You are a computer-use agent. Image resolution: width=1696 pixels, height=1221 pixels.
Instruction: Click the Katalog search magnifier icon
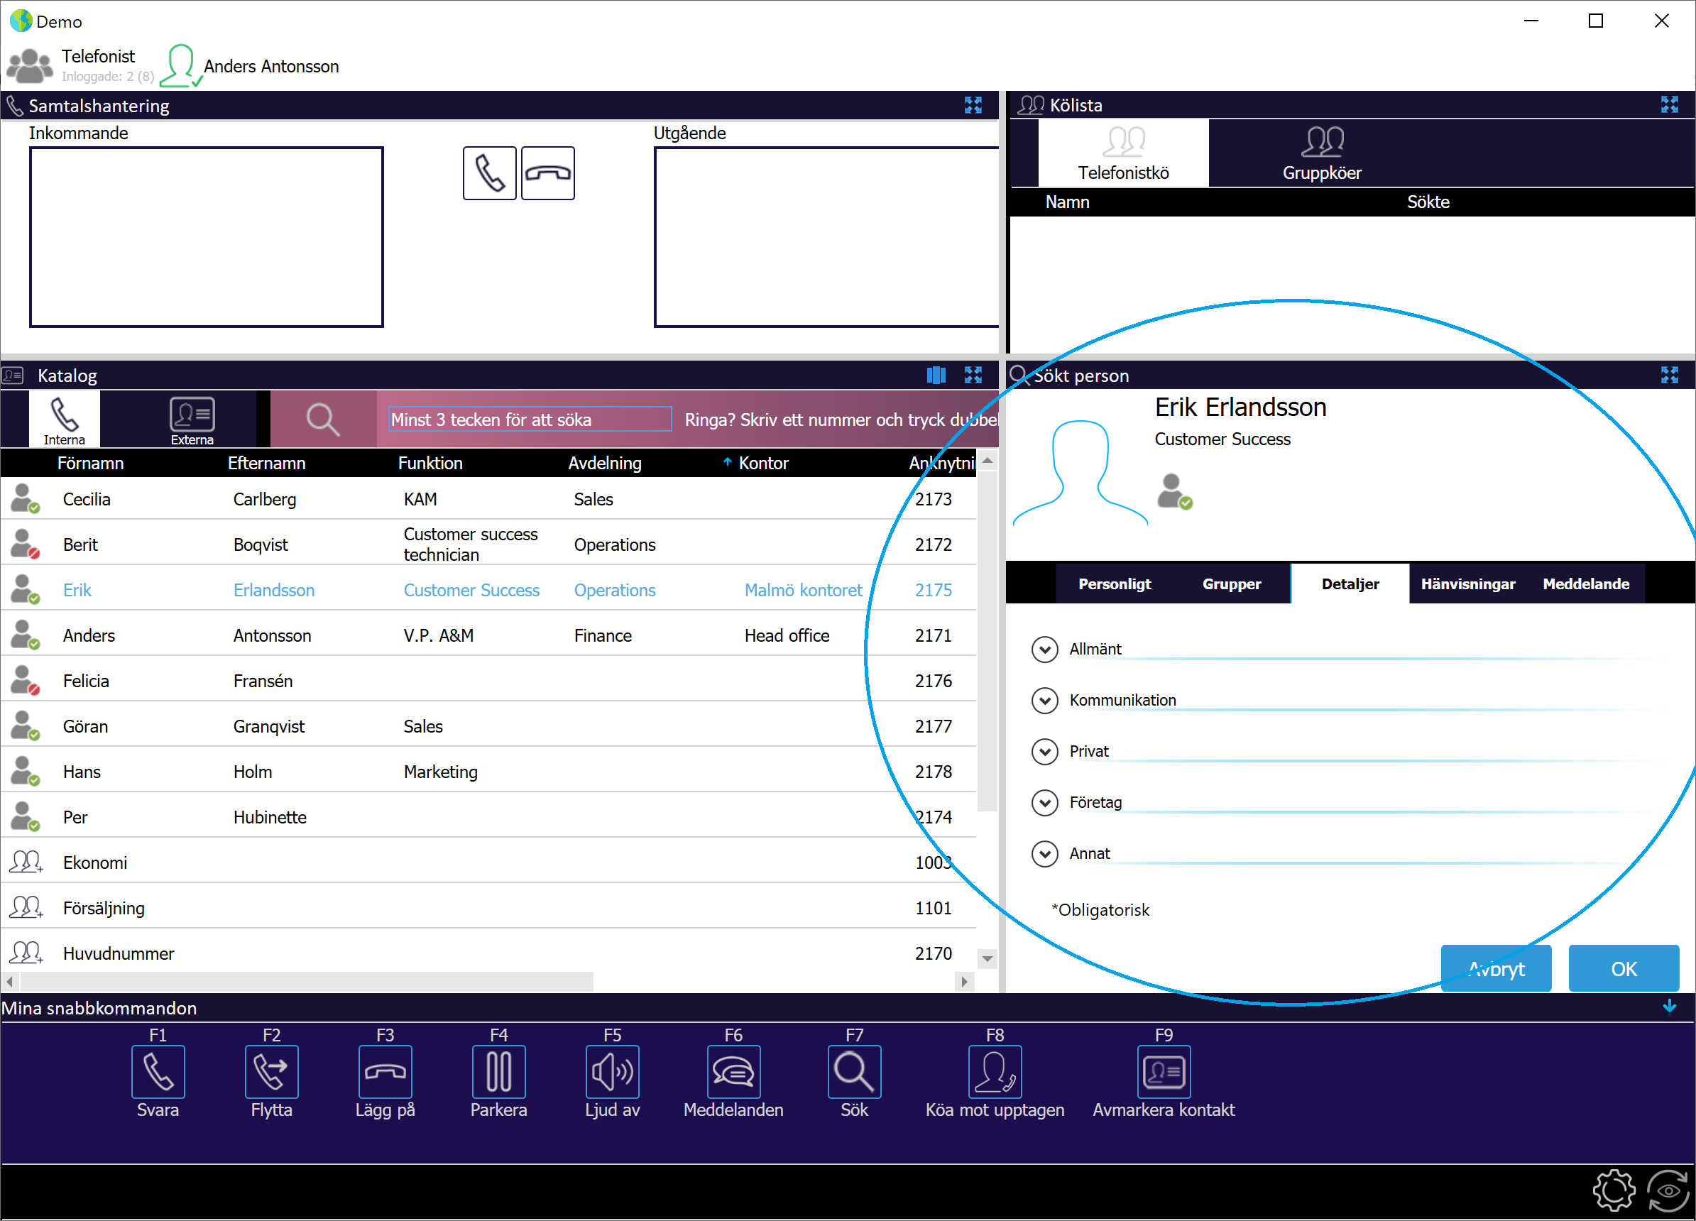323,420
